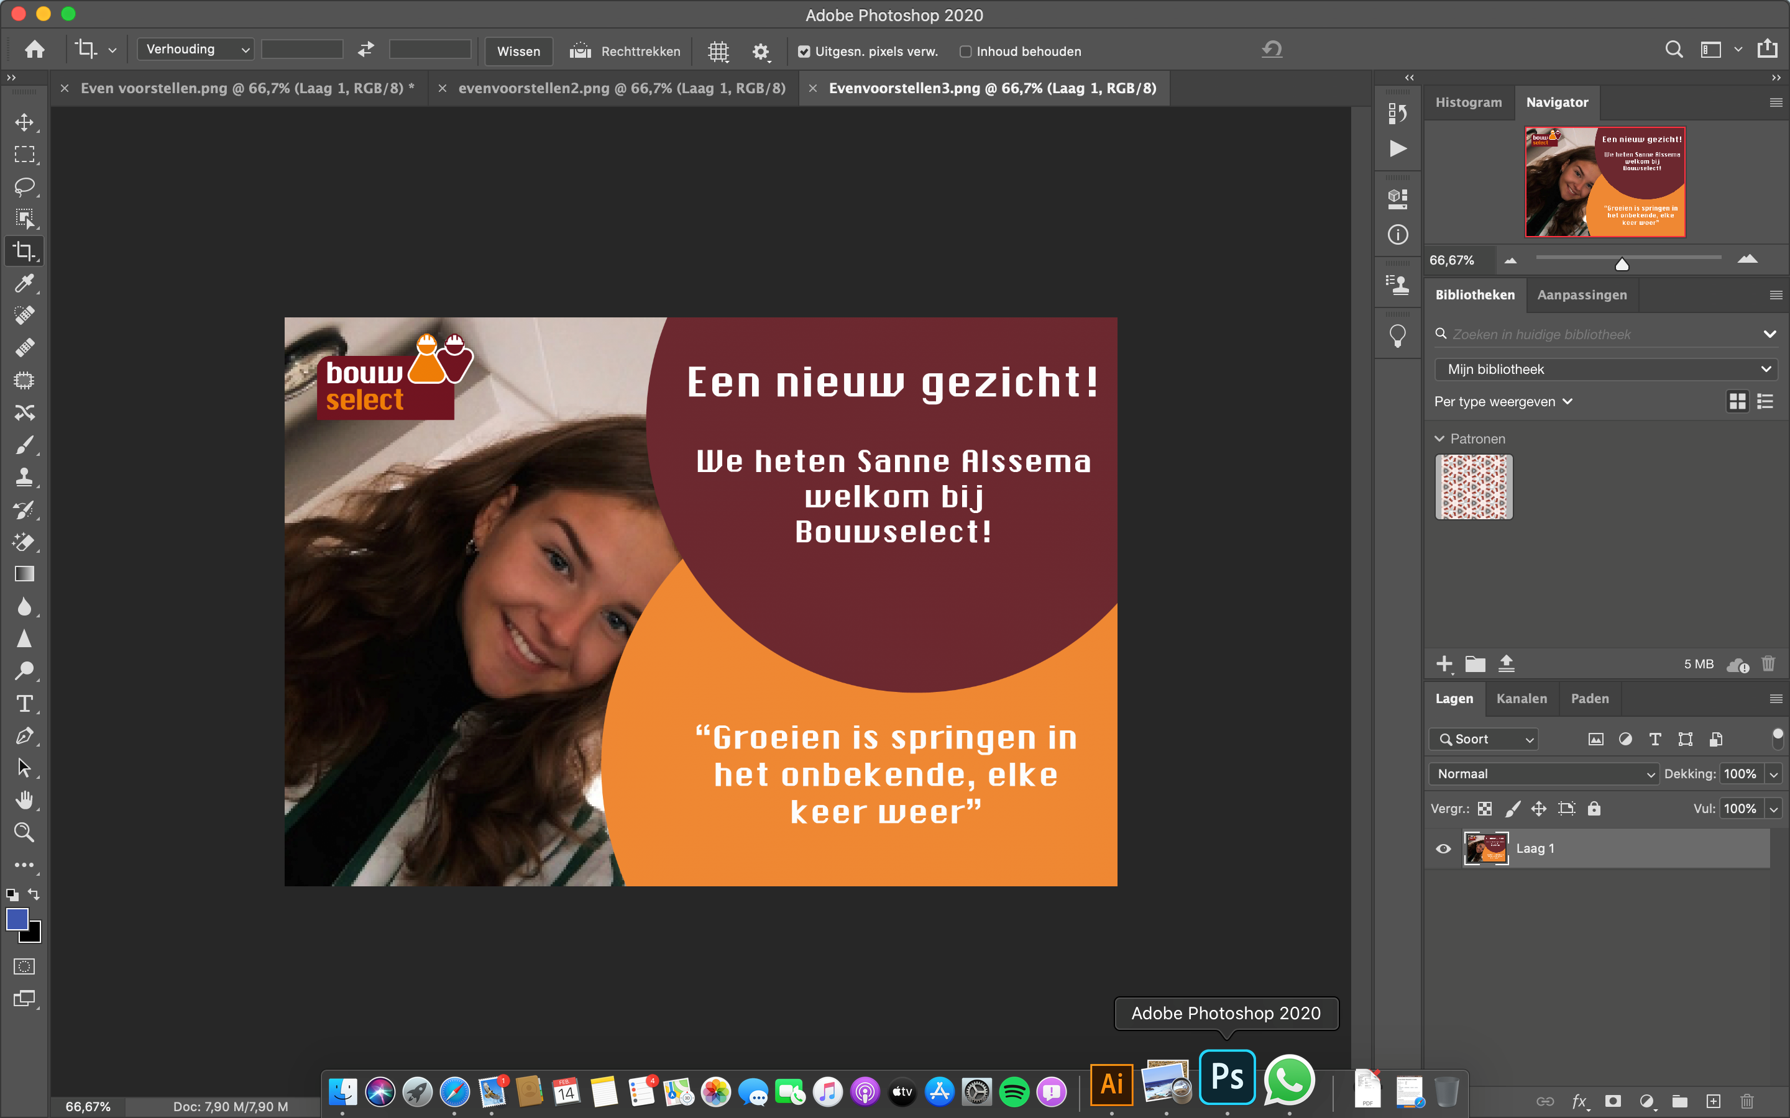The width and height of the screenshot is (1790, 1118).
Task: Open crop overlay grid options
Action: pyautogui.click(x=718, y=51)
